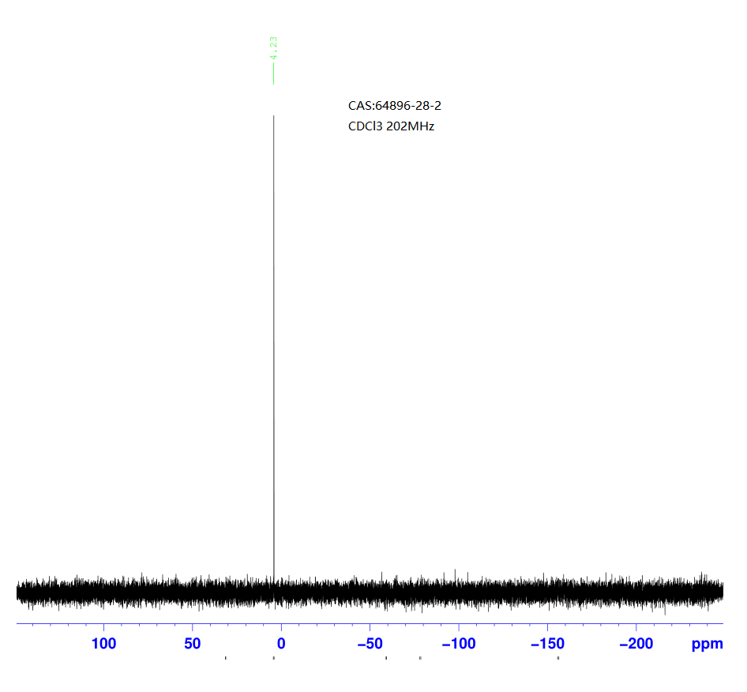Click the ppm unit label
747x692 pixels.
pyautogui.click(x=707, y=645)
